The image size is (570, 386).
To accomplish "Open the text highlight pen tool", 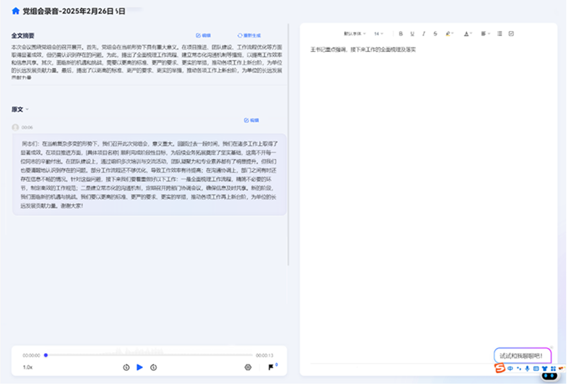I will [x=448, y=34].
